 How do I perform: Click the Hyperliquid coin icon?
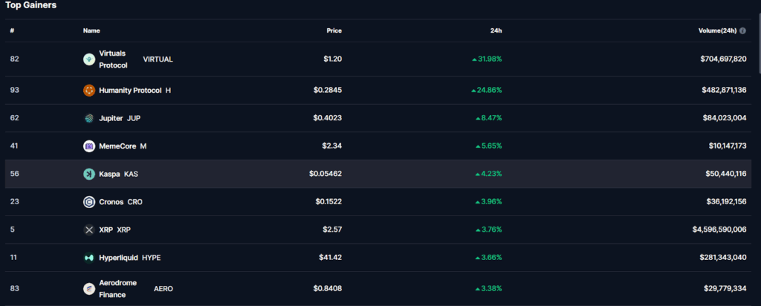click(89, 258)
